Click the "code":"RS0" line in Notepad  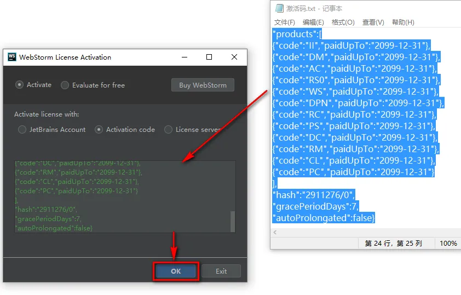356,80
